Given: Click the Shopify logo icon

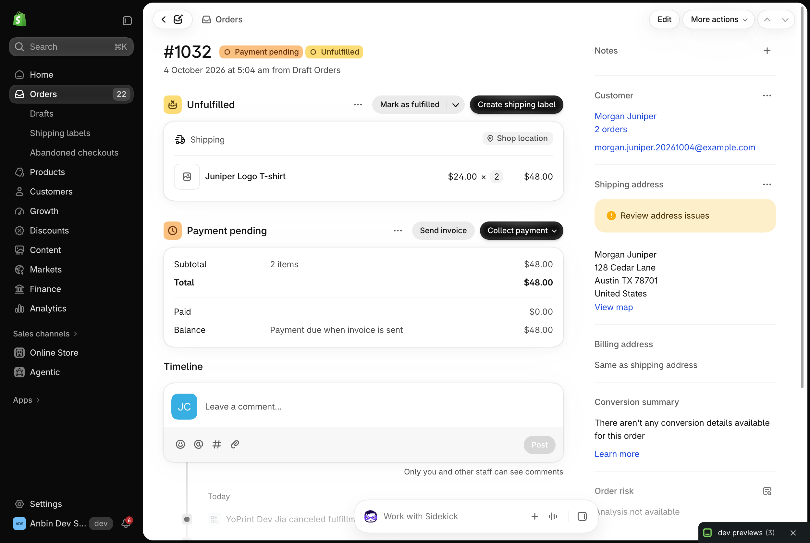Looking at the screenshot, I should pyautogui.click(x=20, y=19).
